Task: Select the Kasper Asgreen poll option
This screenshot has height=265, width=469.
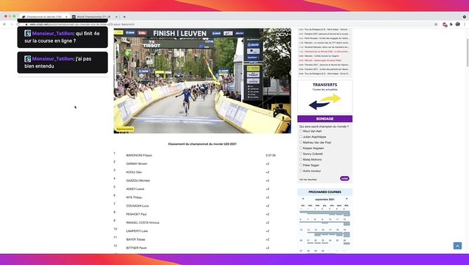Action: point(301,148)
